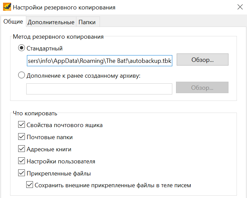Uncheck Свойства почтового ящика

tap(22, 125)
